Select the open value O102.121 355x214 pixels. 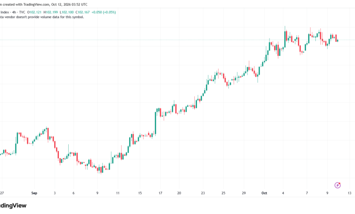(35, 12)
